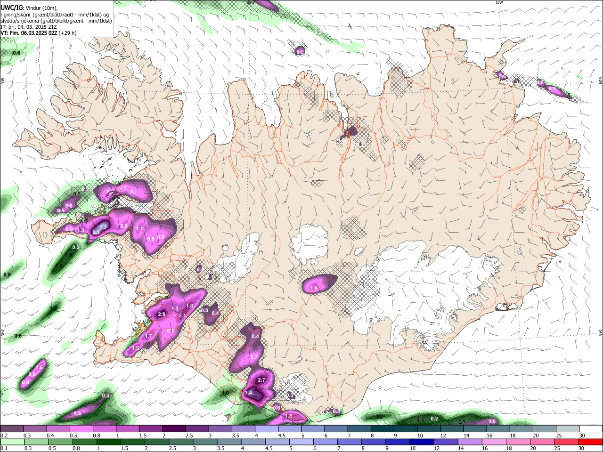Pick the darkest purple 2 swatch in the upper legend
This screenshot has width=603, height=452.
[x=174, y=429]
